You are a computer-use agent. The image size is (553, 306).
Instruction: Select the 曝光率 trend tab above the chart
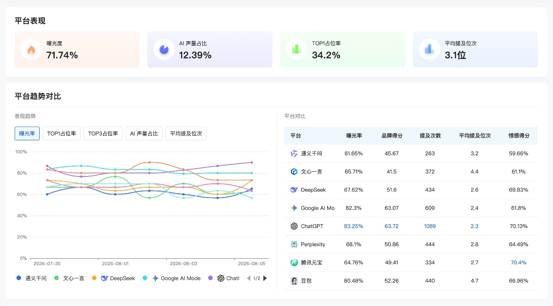click(27, 133)
